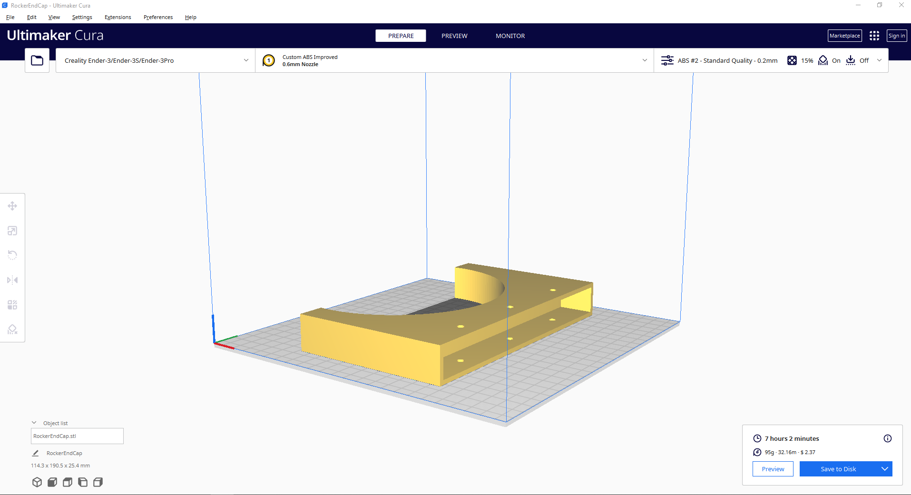Click the Preview button
The width and height of the screenshot is (911, 495).
[773, 469]
